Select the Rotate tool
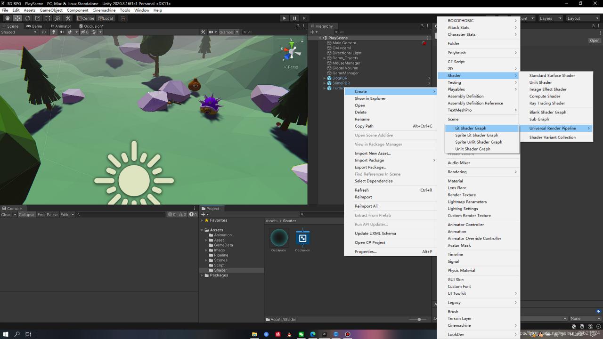Screen dimensions: 603x339 pos(27,18)
